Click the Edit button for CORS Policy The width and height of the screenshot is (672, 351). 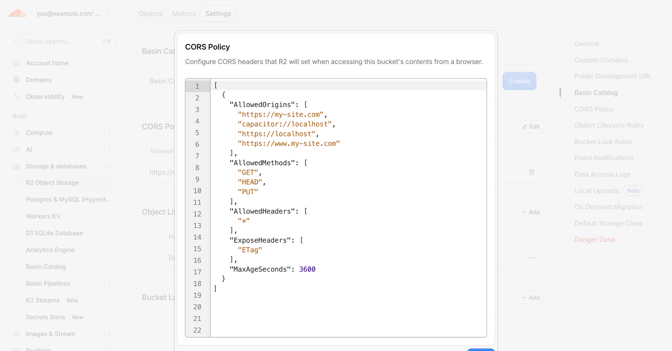(x=531, y=127)
